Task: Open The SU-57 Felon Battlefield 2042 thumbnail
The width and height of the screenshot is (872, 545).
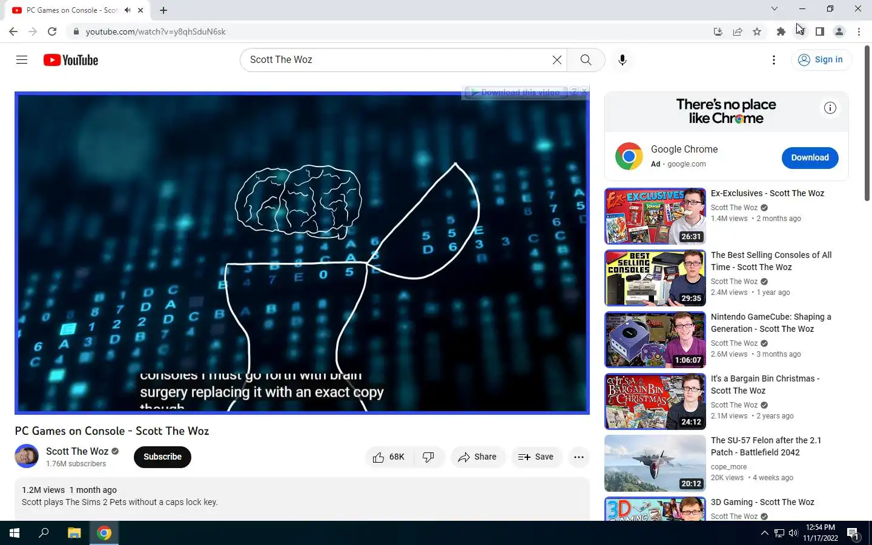Action: [x=655, y=463]
